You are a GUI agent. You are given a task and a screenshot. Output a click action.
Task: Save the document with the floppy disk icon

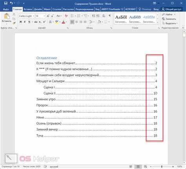[x=6, y=3]
